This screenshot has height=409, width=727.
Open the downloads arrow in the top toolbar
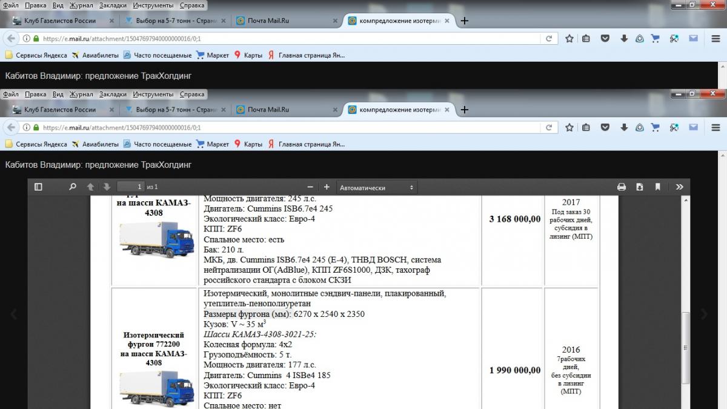click(623, 38)
